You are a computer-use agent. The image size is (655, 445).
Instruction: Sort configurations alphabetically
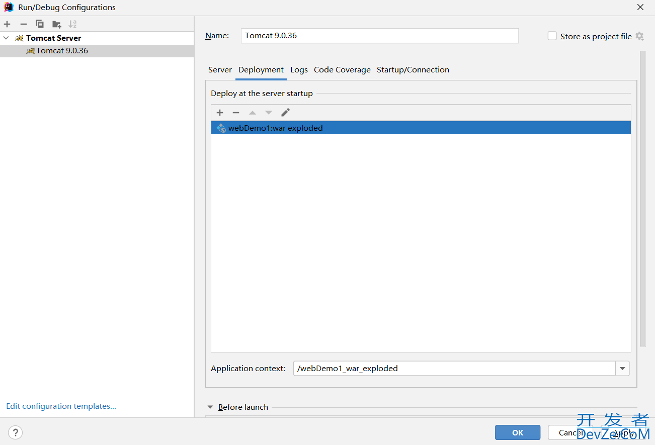tap(72, 24)
